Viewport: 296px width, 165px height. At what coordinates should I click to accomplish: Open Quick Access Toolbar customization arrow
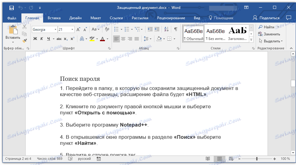40,8
